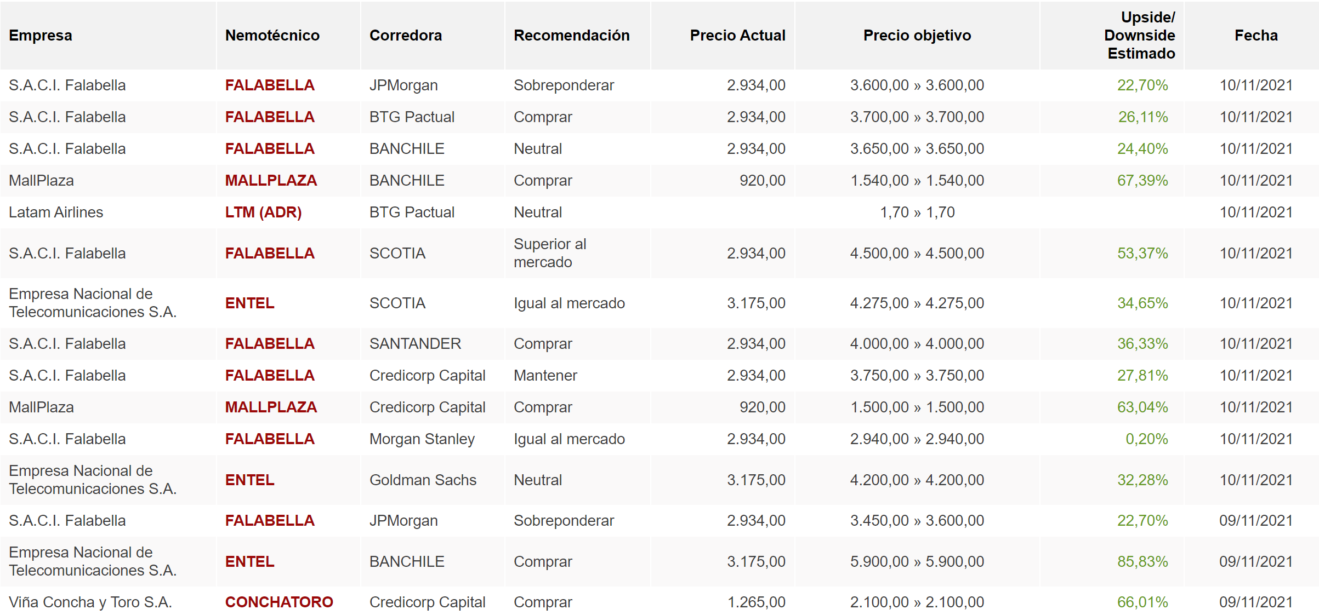Click the Nemotécnico column header
1319x615 pixels.
coord(272,36)
